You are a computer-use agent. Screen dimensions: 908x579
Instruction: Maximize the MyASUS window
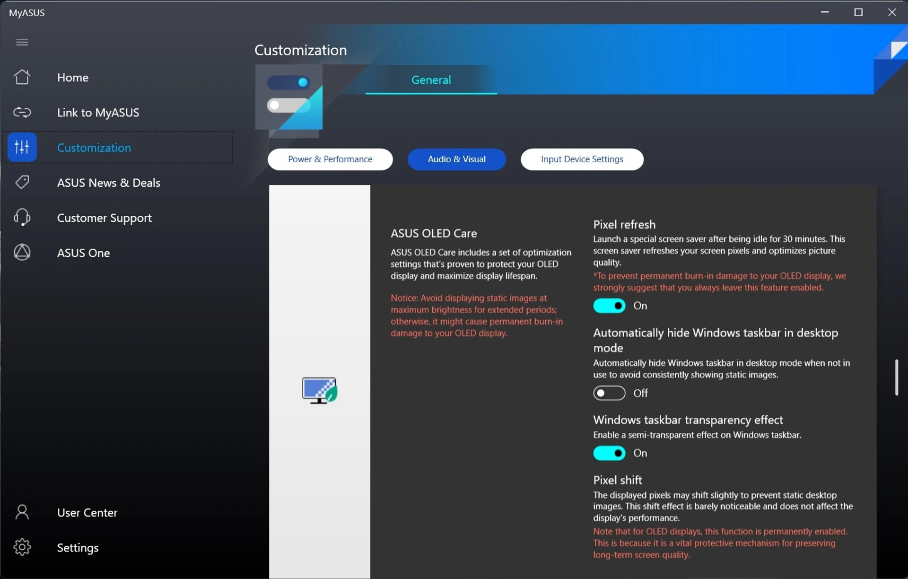(x=858, y=12)
